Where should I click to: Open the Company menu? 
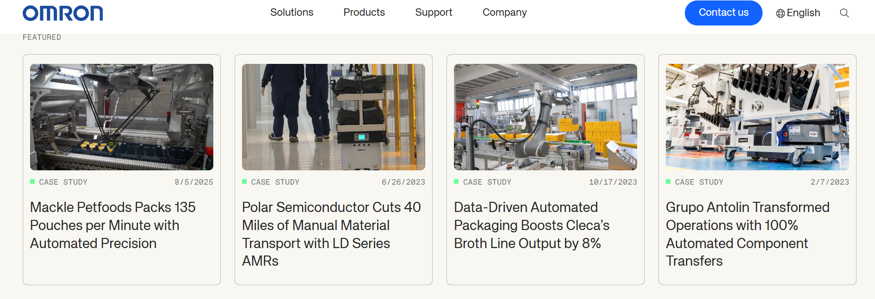click(504, 12)
